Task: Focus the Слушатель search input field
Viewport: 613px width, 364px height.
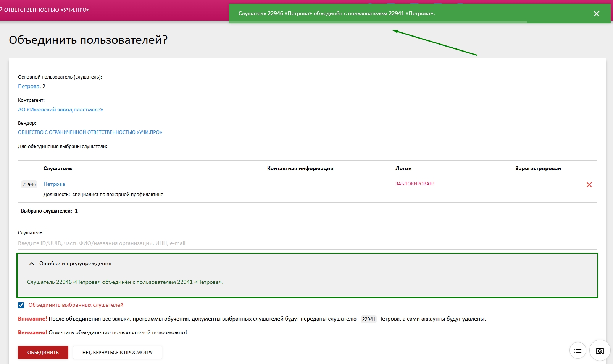Action: point(307,243)
